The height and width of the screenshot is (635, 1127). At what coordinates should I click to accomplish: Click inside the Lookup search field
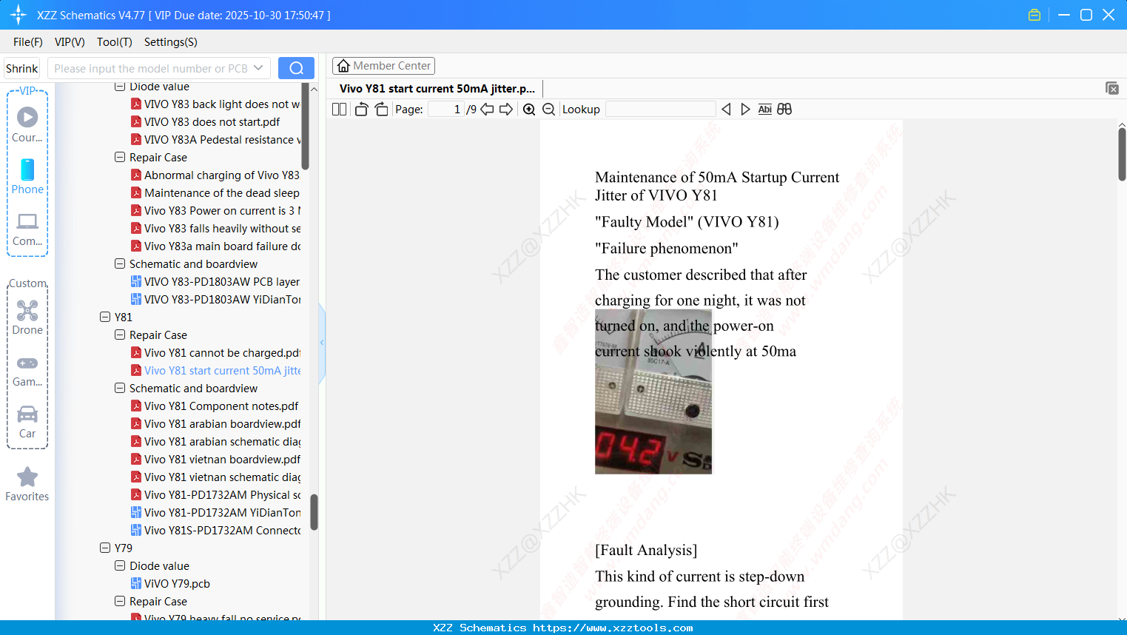(659, 109)
